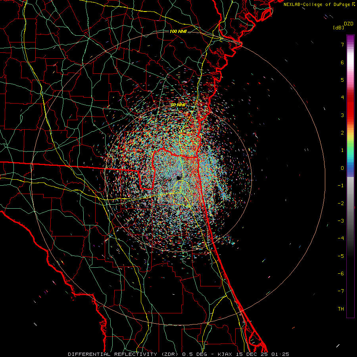The width and height of the screenshot is (357, 357).
Task: Click the DIFFERENTIAL REFLECTIVITY caption text
Action: [x=112, y=354]
